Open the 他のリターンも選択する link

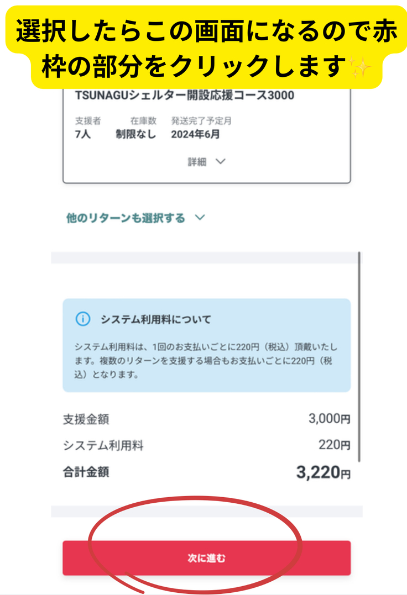click(x=126, y=218)
